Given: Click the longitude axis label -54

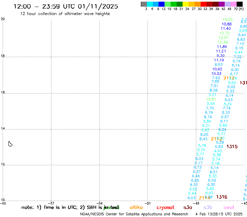Looking at the screenshot, I should 99,203.
